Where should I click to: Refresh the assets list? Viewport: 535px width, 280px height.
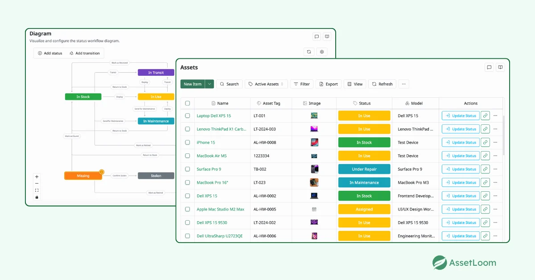point(383,84)
